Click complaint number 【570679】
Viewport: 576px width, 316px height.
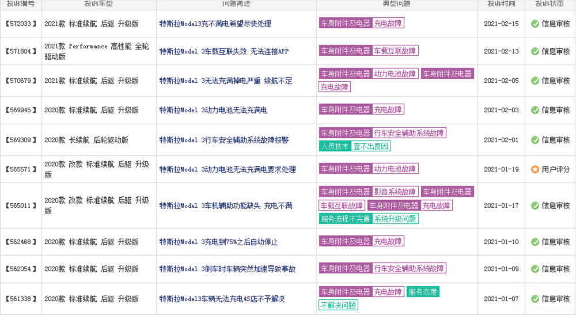click(21, 81)
